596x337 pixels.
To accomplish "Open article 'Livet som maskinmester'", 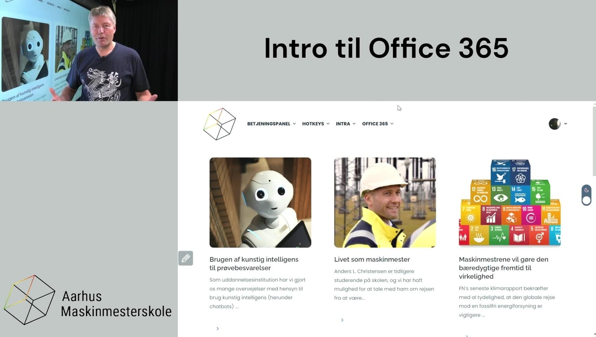I will point(372,259).
